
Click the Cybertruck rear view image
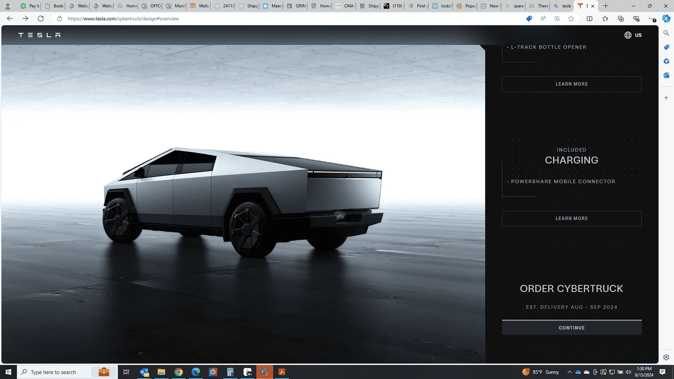pos(243,204)
